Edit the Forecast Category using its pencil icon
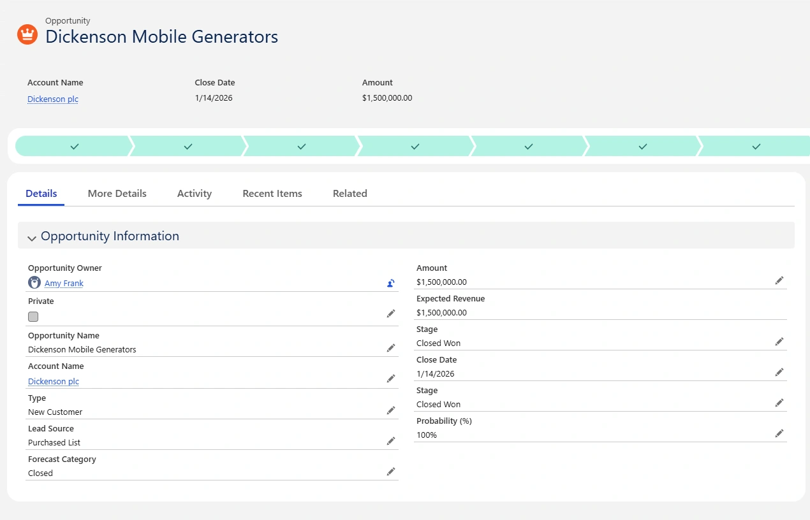Image resolution: width=810 pixels, height=520 pixels. (x=391, y=472)
